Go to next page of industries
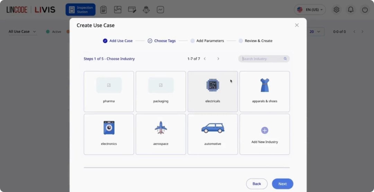This screenshot has height=192, width=374. pyautogui.click(x=218, y=59)
